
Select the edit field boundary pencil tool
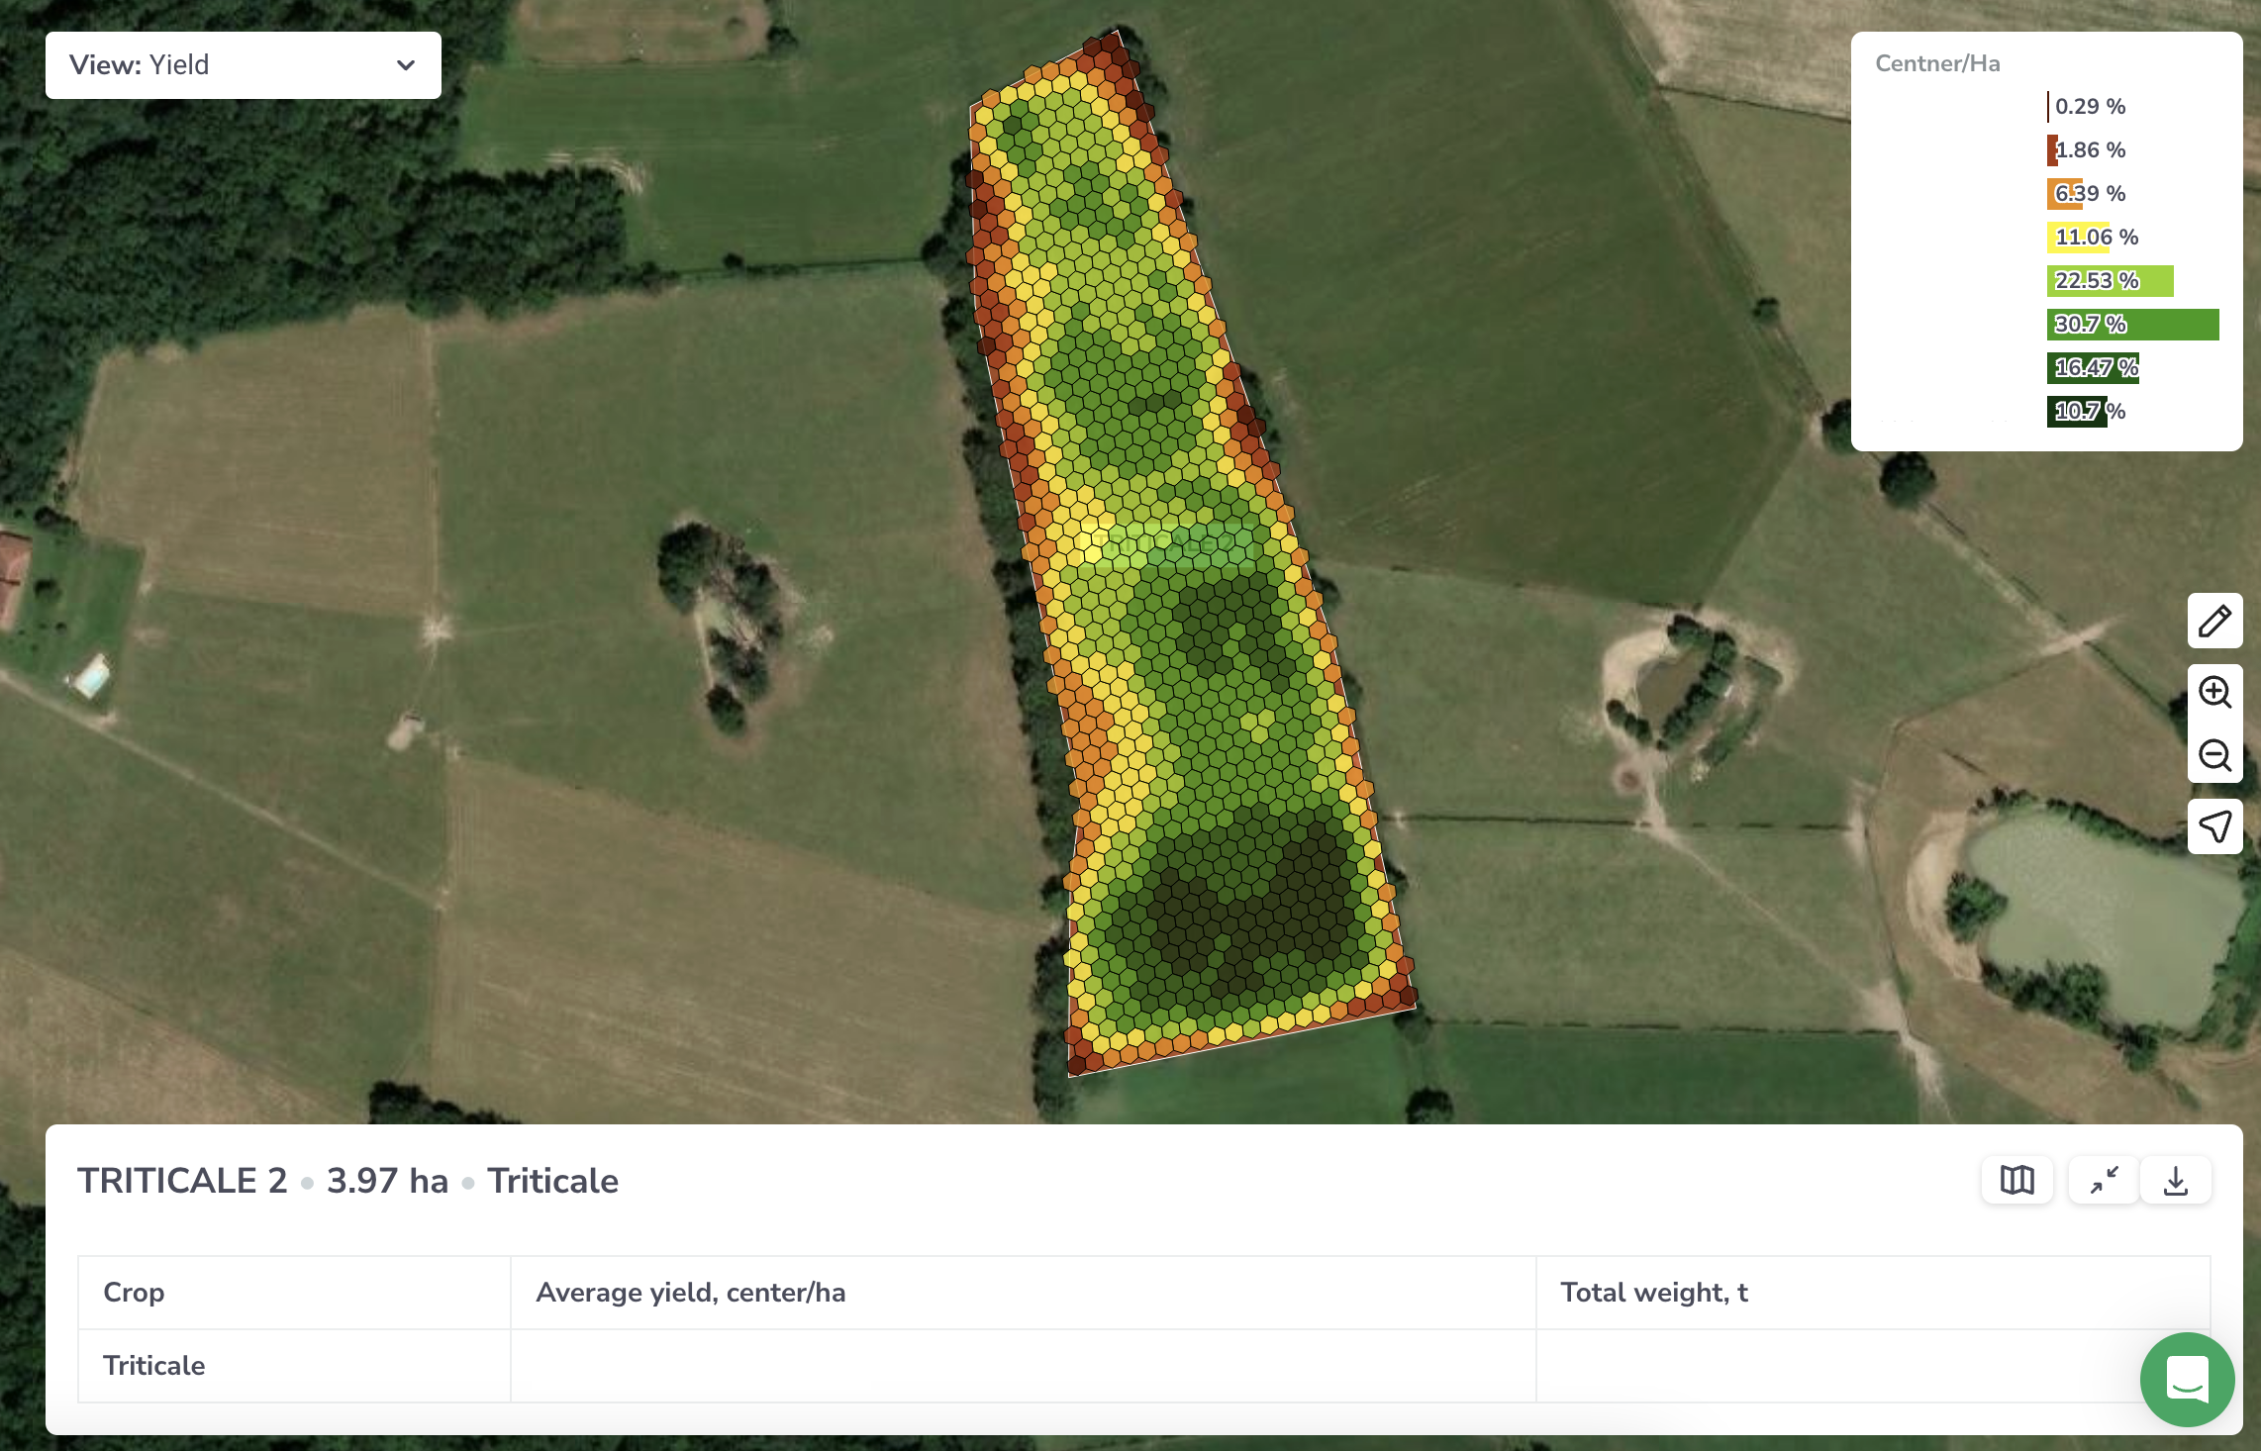point(2214,622)
